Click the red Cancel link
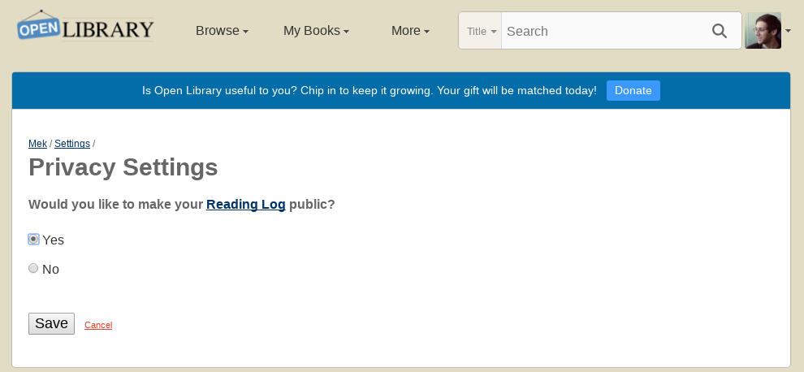This screenshot has width=804, height=372. [98, 325]
